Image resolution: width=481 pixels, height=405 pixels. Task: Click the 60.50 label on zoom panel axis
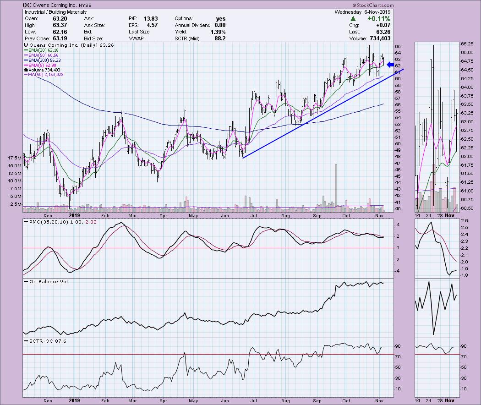[x=467, y=208]
